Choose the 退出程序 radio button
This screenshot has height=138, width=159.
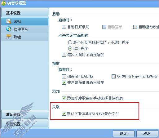pos(70,49)
